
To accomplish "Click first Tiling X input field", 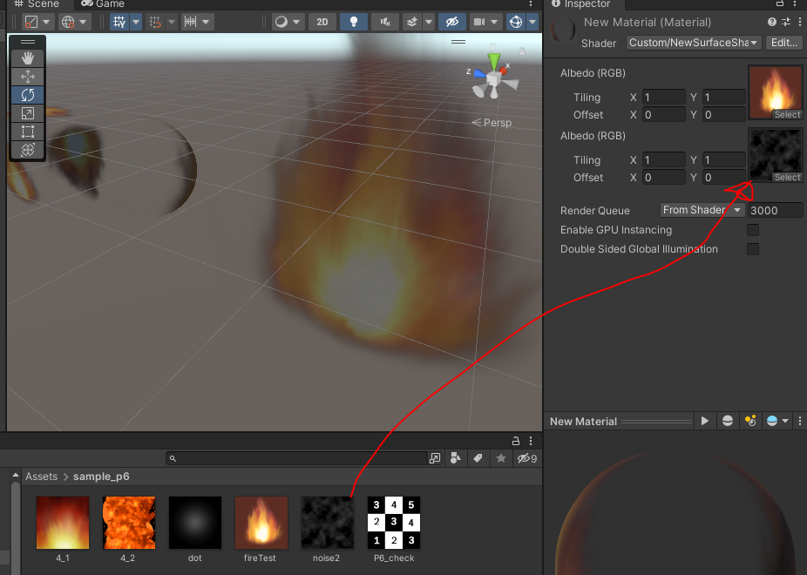I will click(x=663, y=98).
